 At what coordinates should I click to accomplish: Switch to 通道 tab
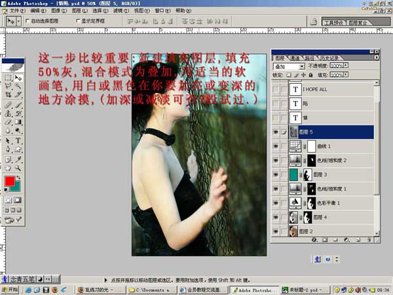coord(295,58)
